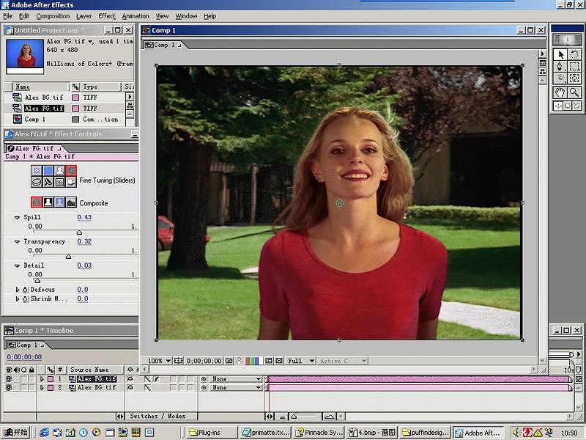Screen dimensions: 586x440
Task: Click the local axis mode icon
Action: [558, 106]
